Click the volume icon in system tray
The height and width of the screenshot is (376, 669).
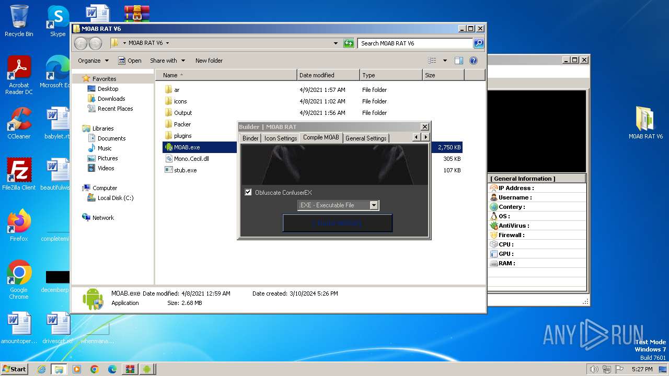(x=594, y=369)
